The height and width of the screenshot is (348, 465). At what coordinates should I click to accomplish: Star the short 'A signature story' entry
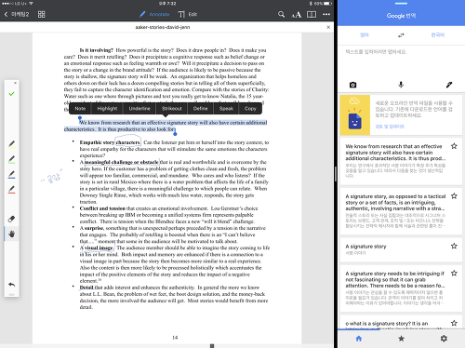pos(454,246)
